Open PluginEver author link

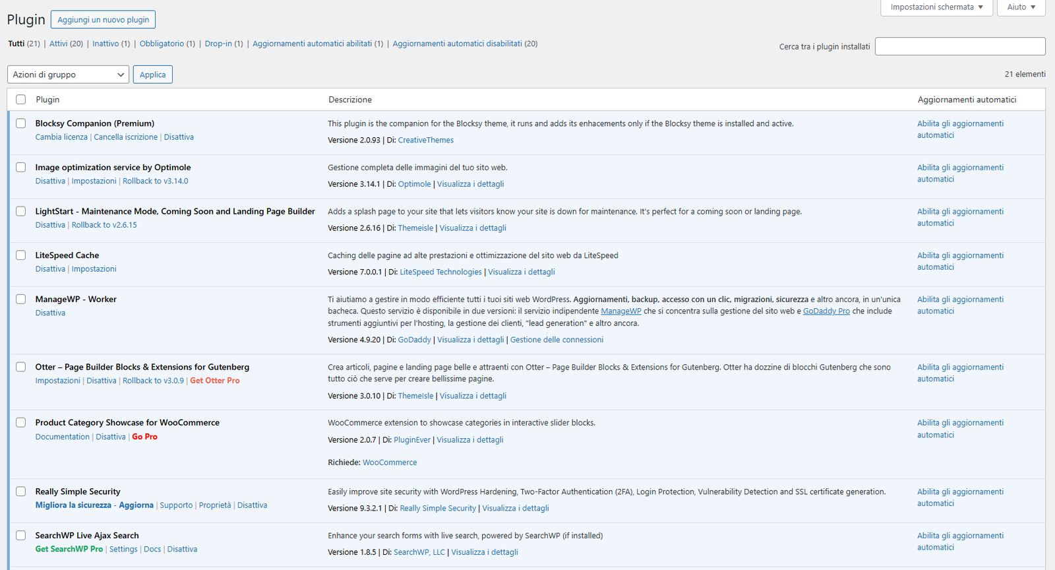[412, 440]
